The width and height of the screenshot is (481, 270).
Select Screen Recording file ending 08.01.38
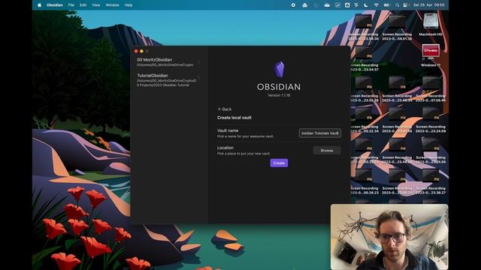coord(397,28)
